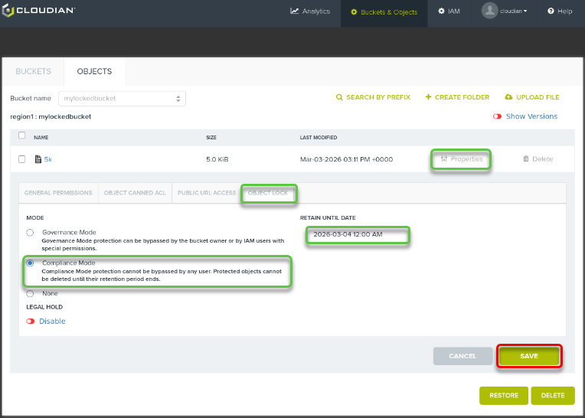The image size is (585, 418).
Task: Click the Last Modified column header
Action: click(x=319, y=138)
